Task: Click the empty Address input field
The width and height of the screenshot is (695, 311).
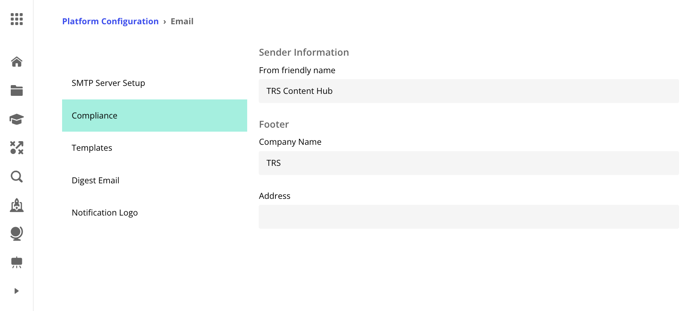Action: point(469,217)
